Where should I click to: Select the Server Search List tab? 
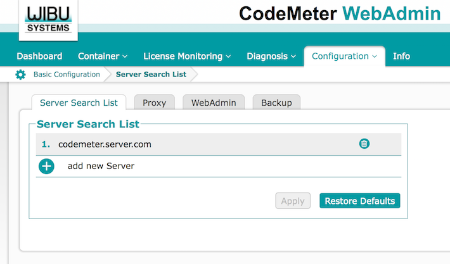coord(79,103)
